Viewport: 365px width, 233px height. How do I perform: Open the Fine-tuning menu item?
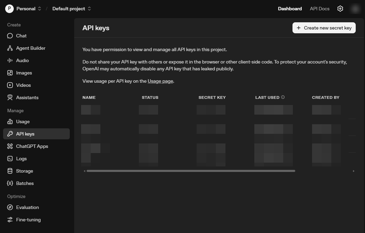[36, 220]
